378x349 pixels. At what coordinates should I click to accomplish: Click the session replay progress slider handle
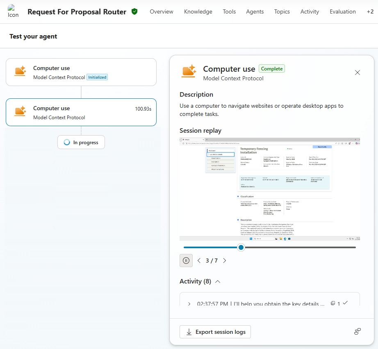(x=241, y=247)
